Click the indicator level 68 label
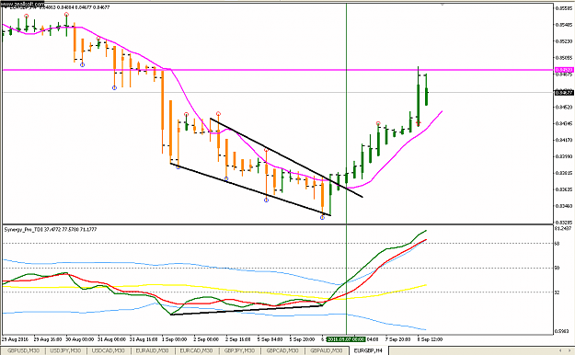 558,243
